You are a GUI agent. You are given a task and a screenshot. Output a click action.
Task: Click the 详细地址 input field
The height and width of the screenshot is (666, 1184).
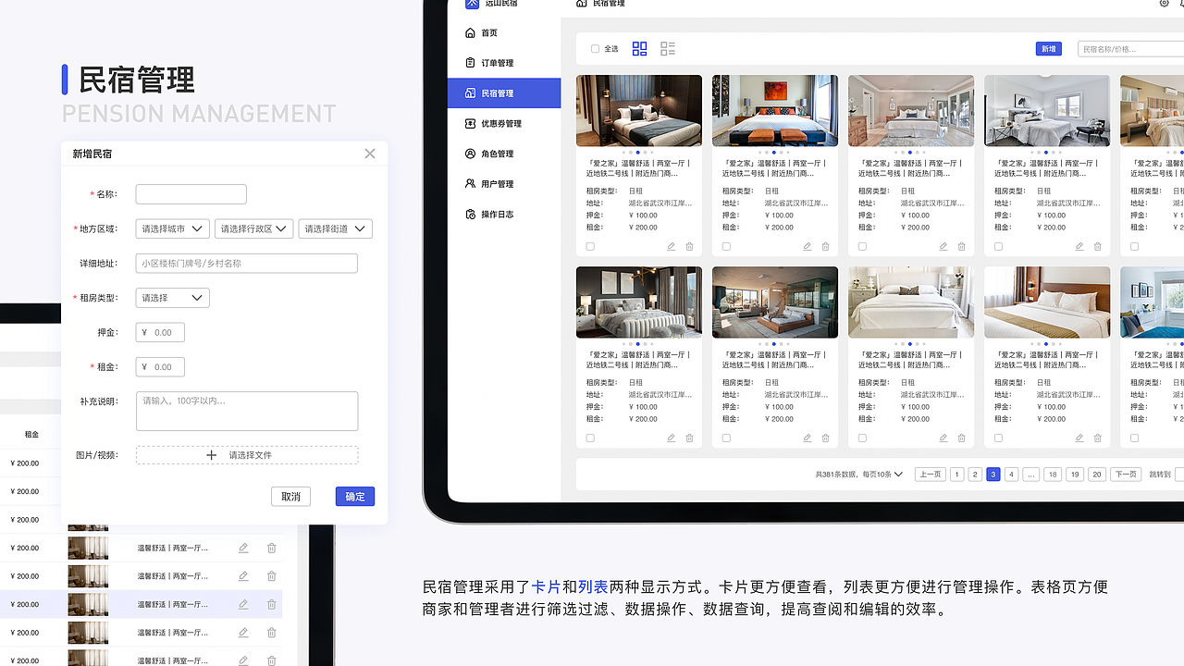coord(247,264)
